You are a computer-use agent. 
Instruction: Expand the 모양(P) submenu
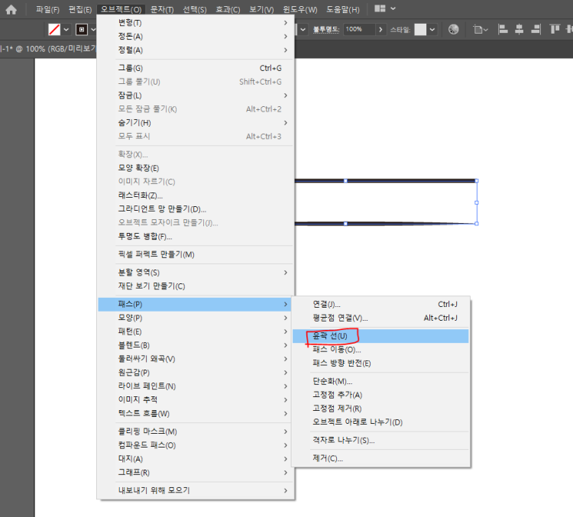(x=196, y=318)
